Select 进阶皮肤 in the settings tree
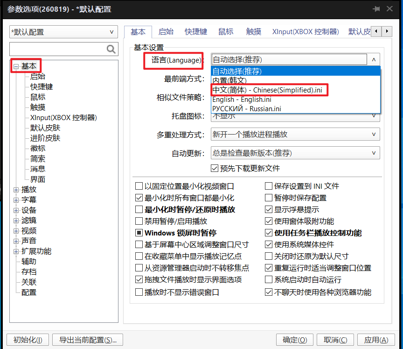Screen dimensions: 403x349 (45, 138)
